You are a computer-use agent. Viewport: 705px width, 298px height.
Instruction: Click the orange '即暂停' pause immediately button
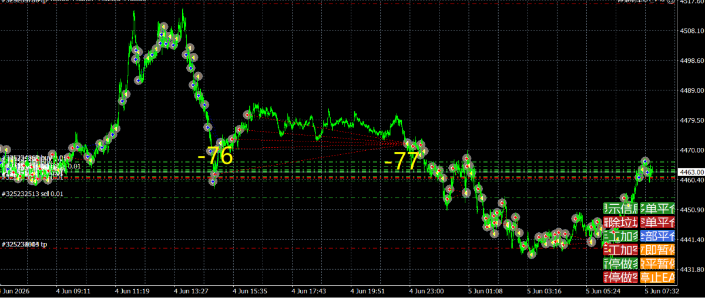657,249
